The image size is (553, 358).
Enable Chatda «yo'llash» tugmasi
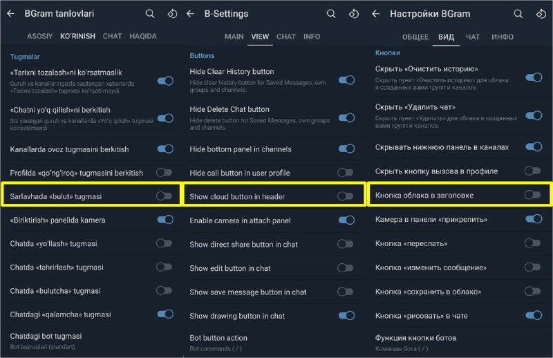pos(165,243)
